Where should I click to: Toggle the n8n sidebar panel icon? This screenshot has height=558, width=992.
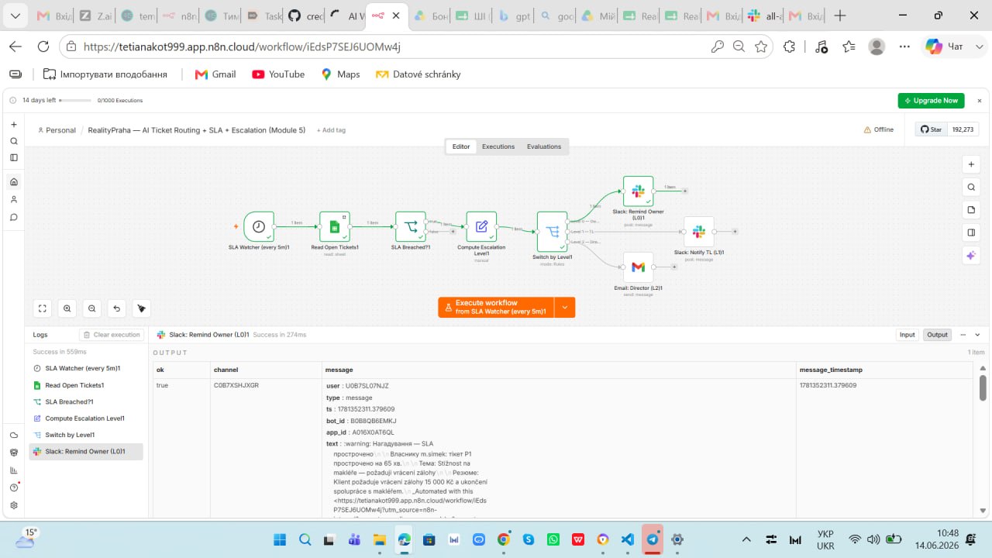point(13,157)
